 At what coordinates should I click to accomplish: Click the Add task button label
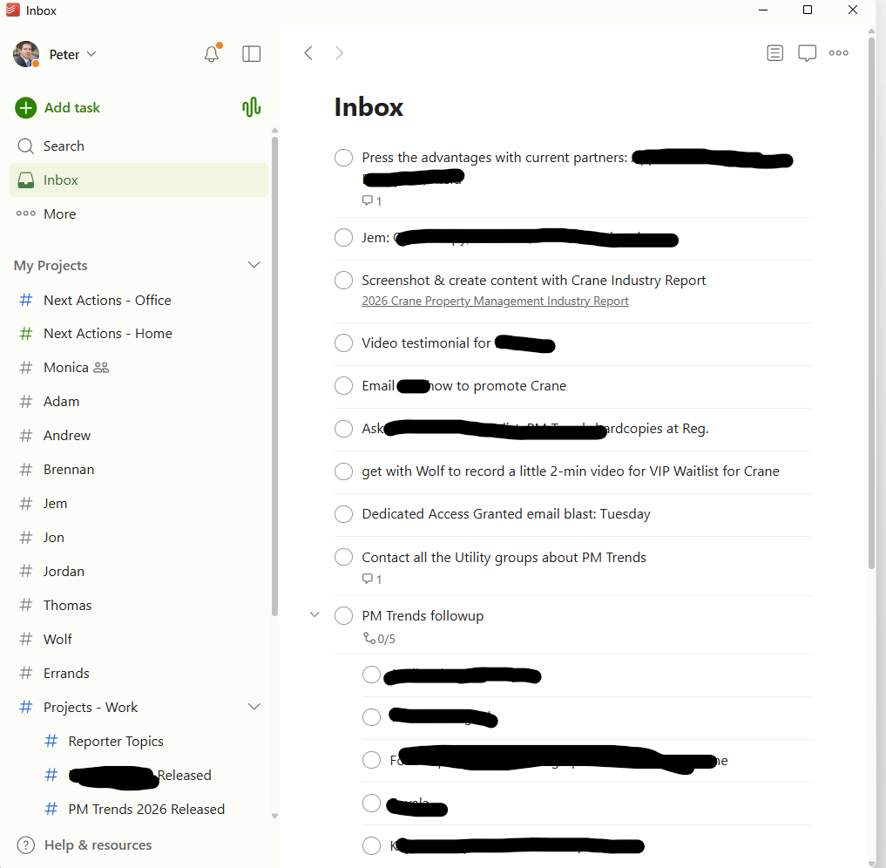click(x=72, y=107)
